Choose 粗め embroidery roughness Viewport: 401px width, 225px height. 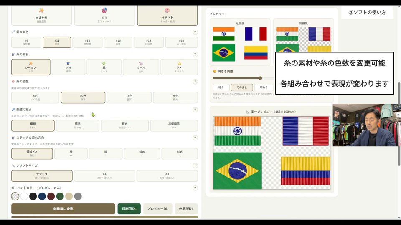124,125
